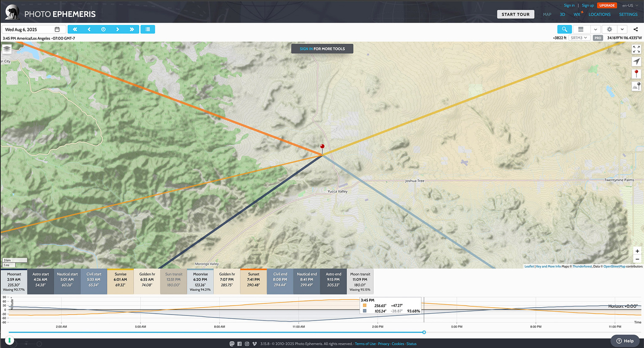
Task: Expand the SRTM3 elevation source dropdown
Action: click(x=580, y=38)
